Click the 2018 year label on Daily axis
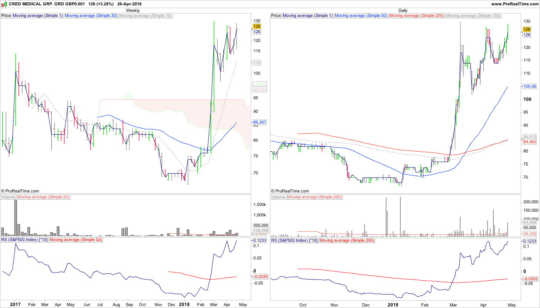The width and height of the screenshot is (540, 308). [393, 305]
